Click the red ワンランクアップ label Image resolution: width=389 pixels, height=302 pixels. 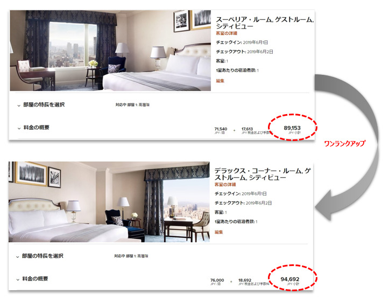point(344,143)
